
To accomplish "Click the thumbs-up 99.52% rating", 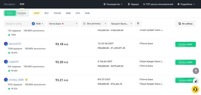I will [x=12, y=89].
